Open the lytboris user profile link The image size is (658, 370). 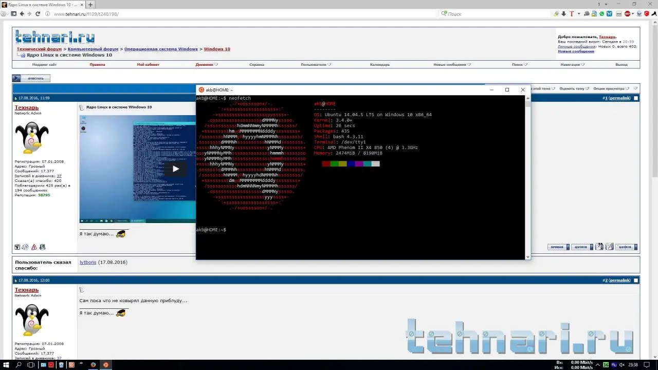tap(87, 262)
